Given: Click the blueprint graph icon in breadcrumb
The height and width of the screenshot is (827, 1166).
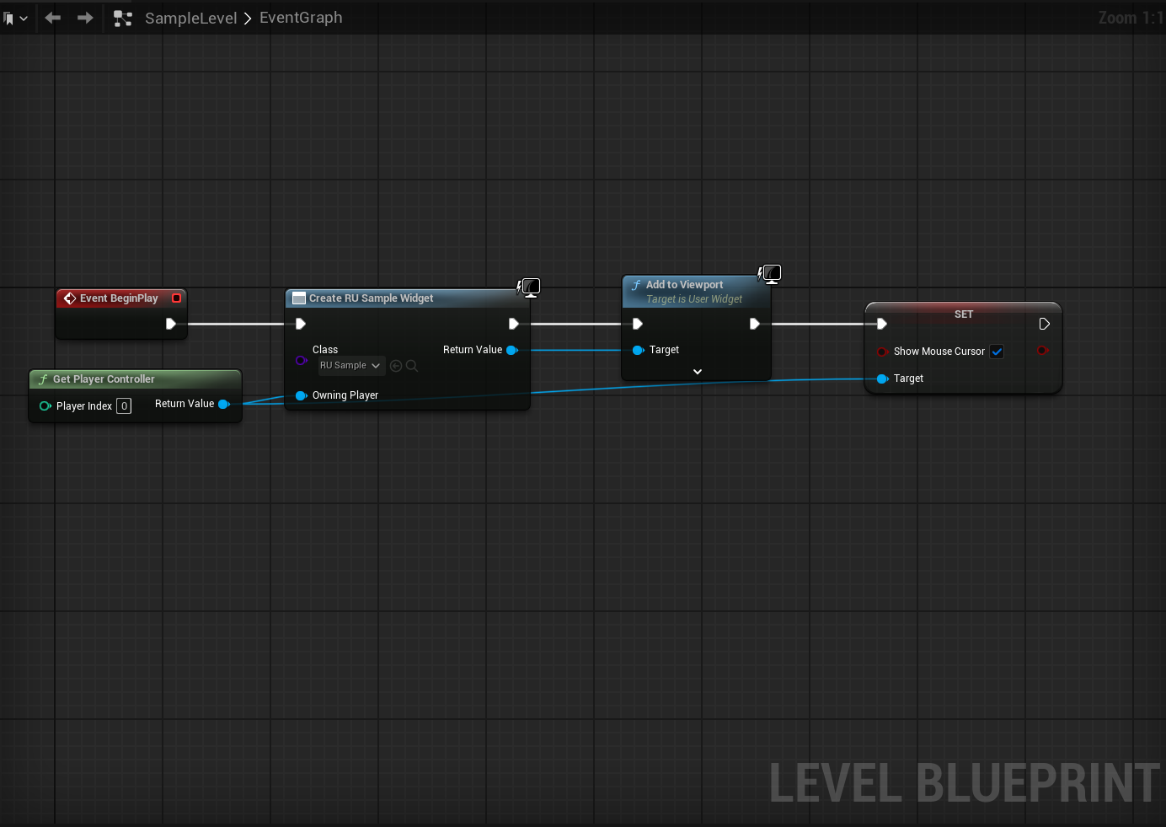Looking at the screenshot, I should (123, 18).
